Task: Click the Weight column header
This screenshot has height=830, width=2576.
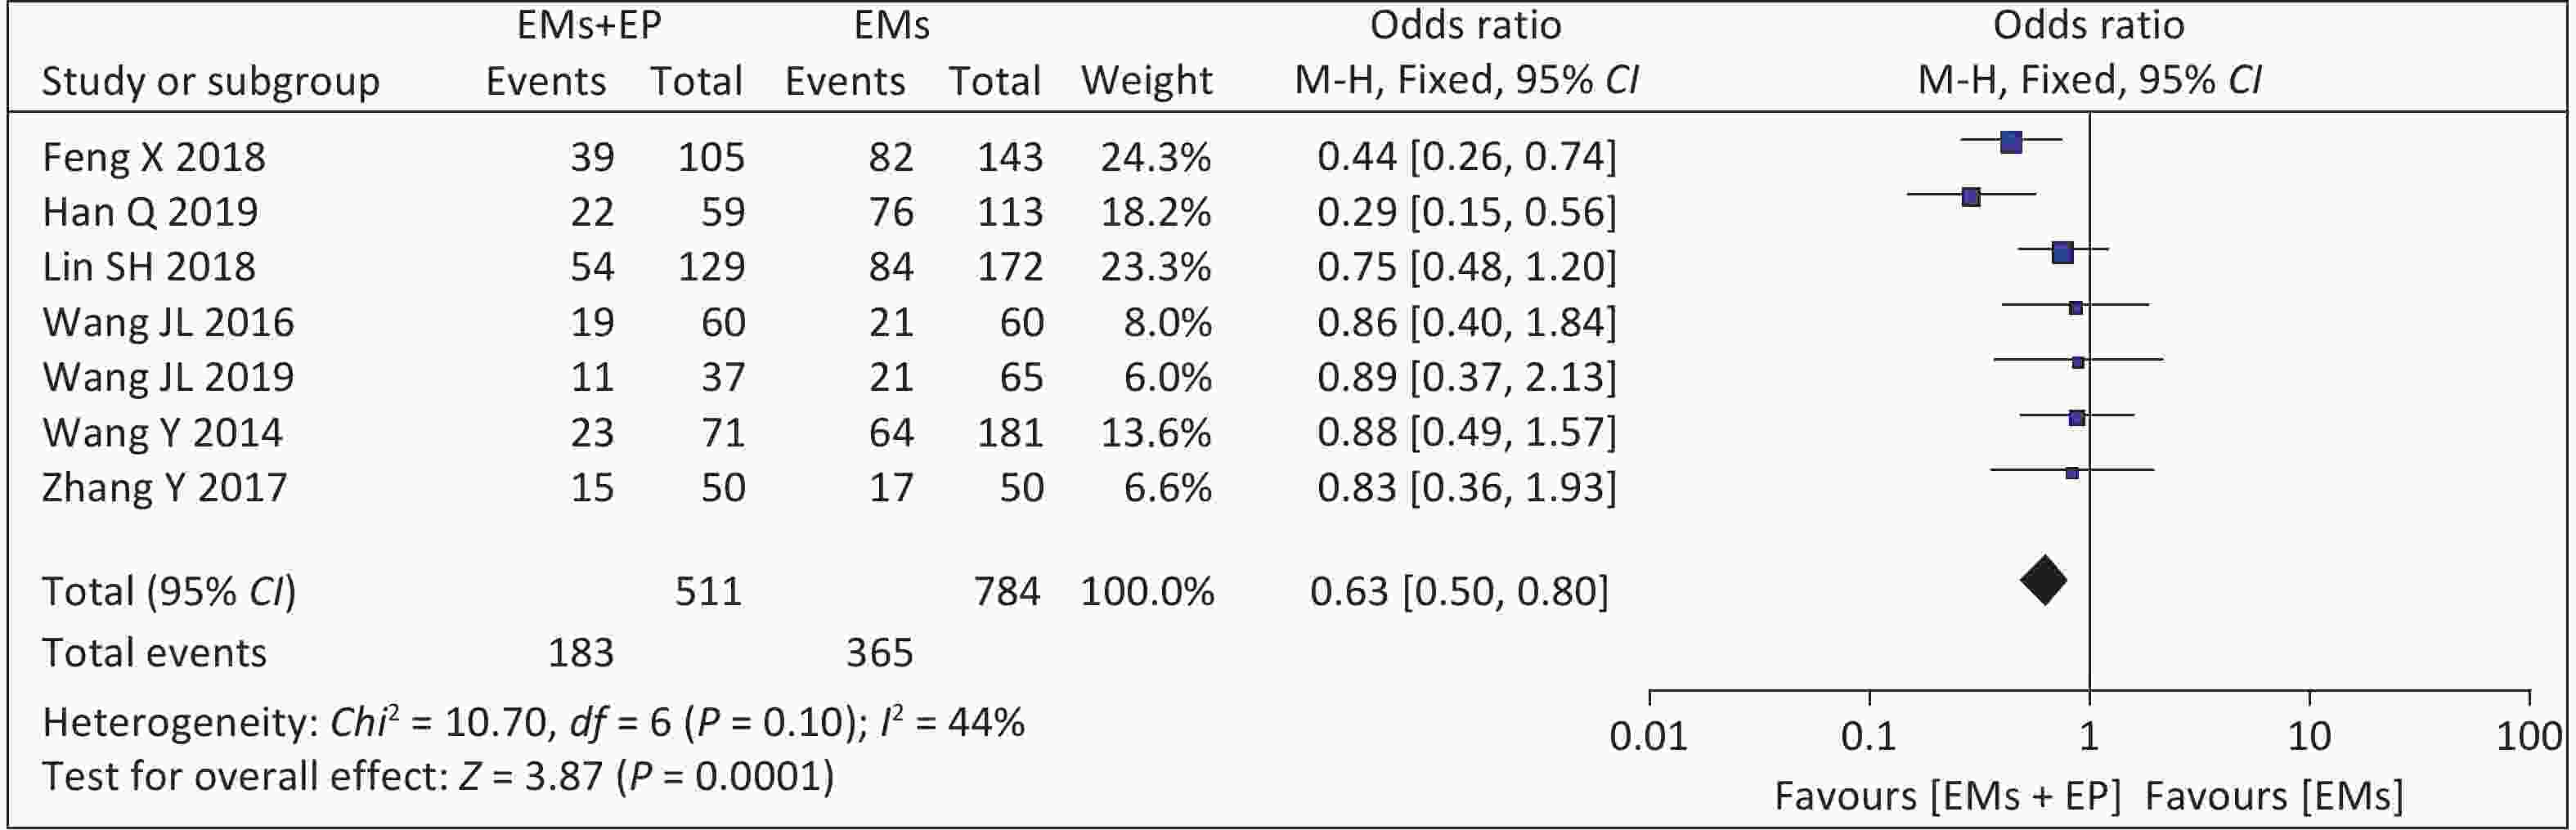Action: pos(1146,80)
